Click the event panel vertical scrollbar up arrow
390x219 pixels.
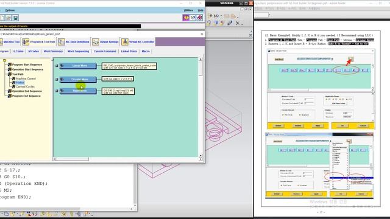click(200, 60)
